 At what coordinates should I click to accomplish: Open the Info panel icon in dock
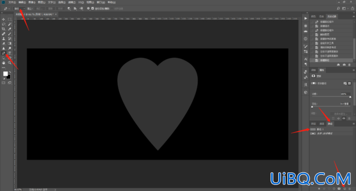[x=306, y=39]
